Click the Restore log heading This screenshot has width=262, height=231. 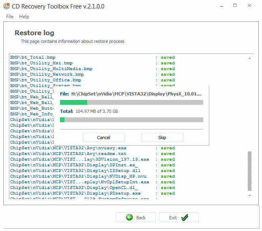34,33
